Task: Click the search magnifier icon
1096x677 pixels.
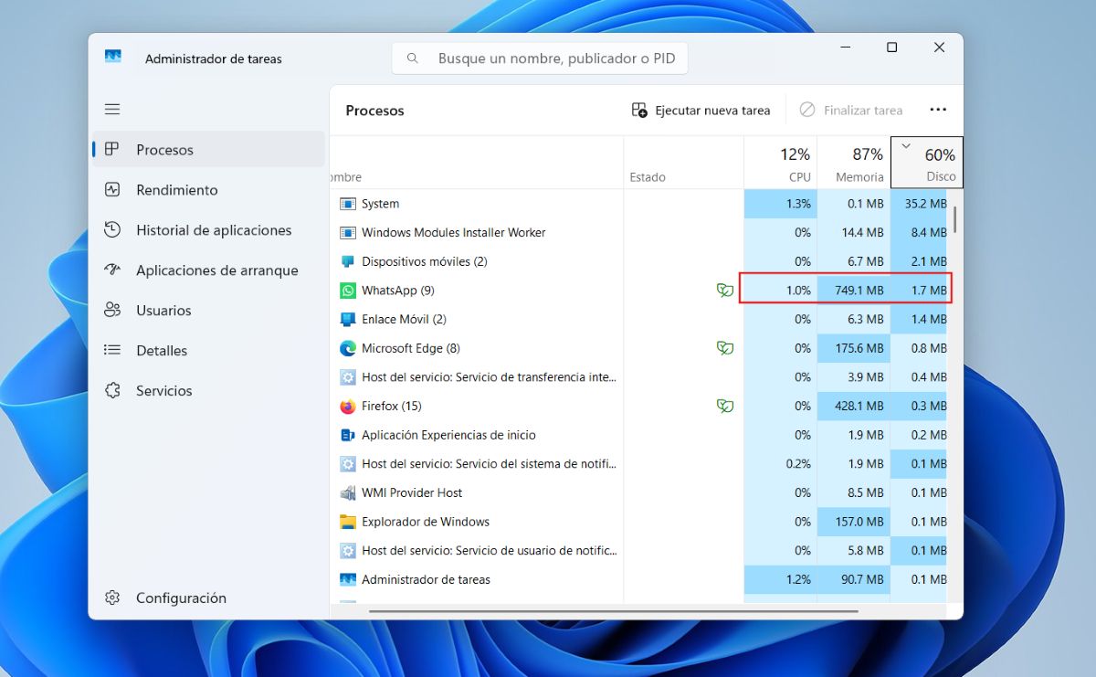Action: pos(413,58)
